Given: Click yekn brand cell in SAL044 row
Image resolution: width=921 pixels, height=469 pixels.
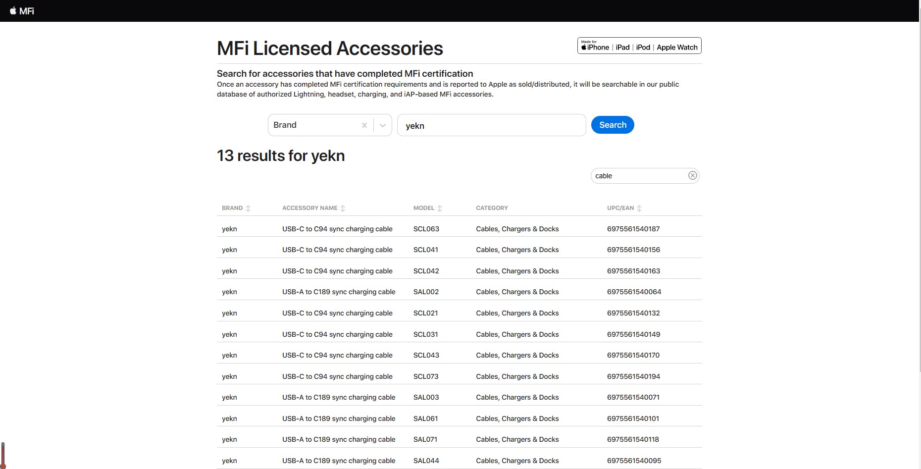Looking at the screenshot, I should [x=229, y=461].
